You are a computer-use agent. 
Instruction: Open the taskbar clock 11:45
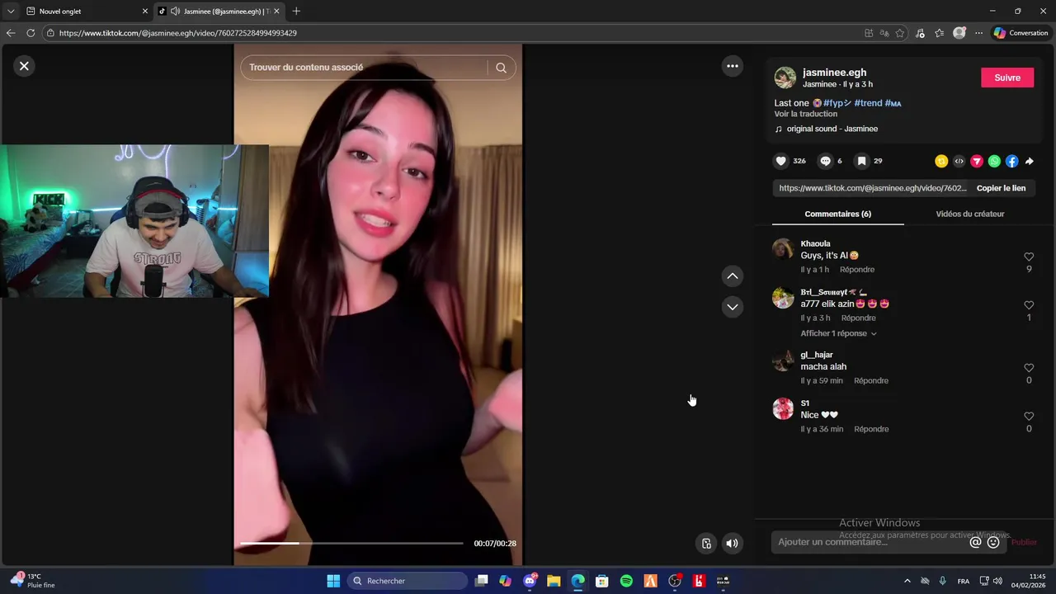click(1038, 581)
